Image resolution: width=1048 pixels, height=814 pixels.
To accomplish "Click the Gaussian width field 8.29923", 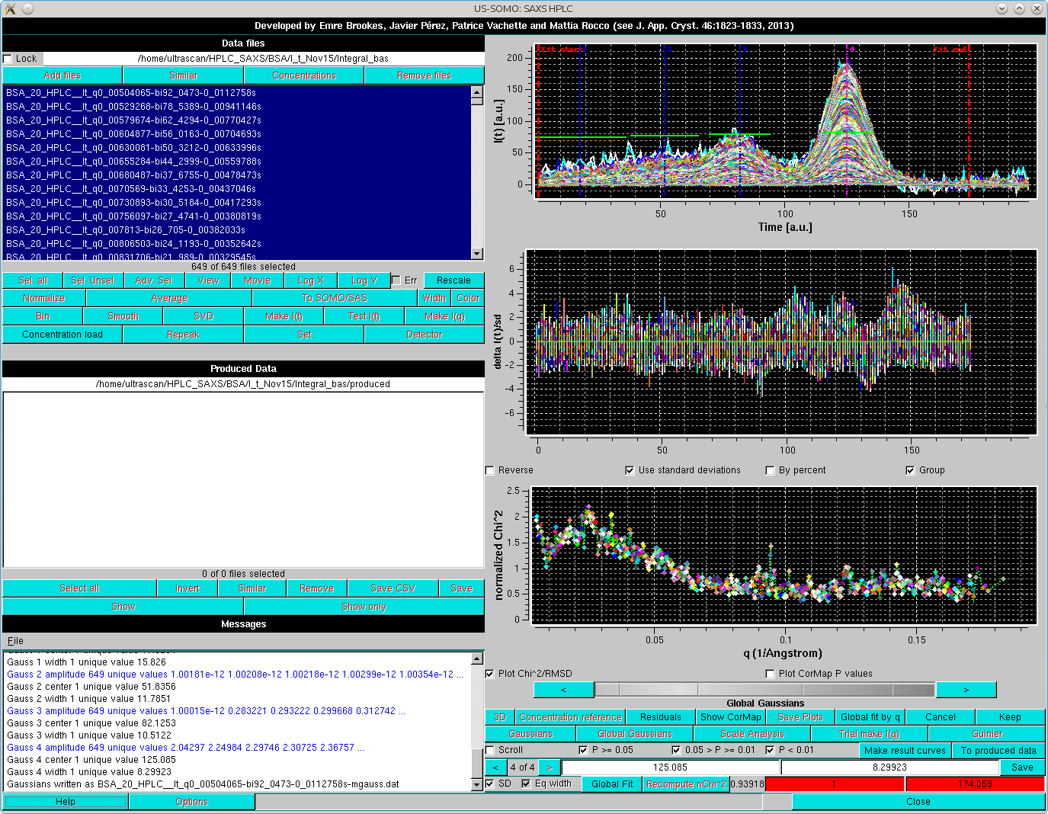I will click(889, 768).
